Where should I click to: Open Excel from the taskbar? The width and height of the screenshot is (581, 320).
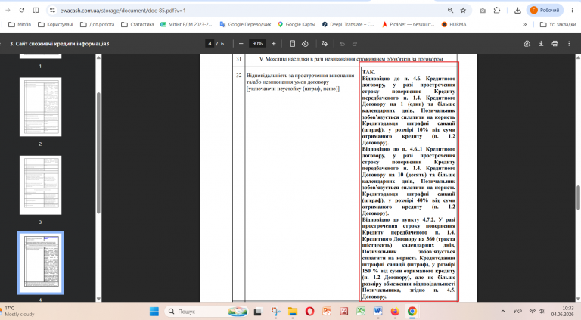(361, 312)
